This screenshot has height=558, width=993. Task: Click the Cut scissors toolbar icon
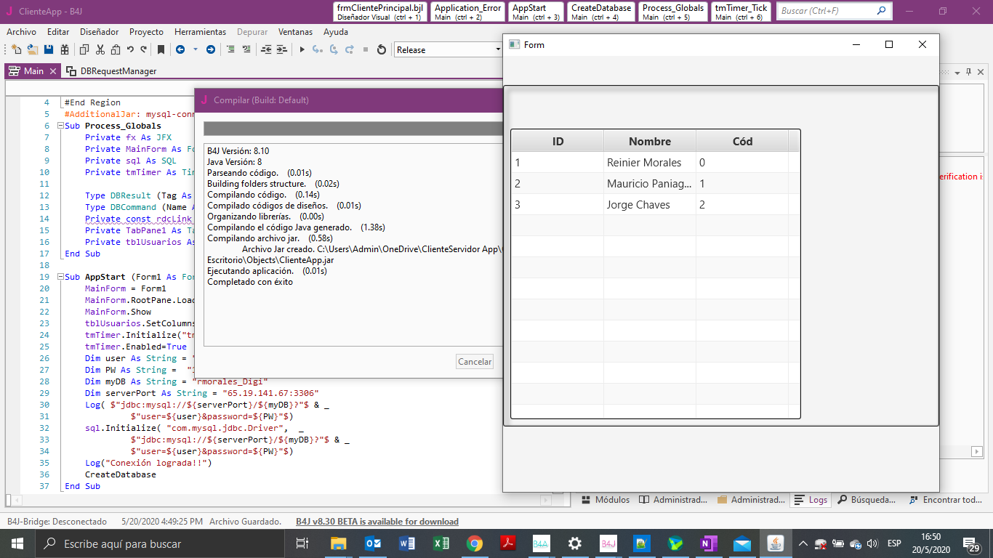pyautogui.click(x=100, y=49)
